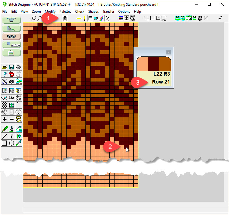Open the shaping grid module button

coord(12,28)
